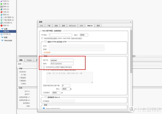The image size is (162, 114).
Task: Click the alternative Web UI file path field
Action: [x=63, y=101]
